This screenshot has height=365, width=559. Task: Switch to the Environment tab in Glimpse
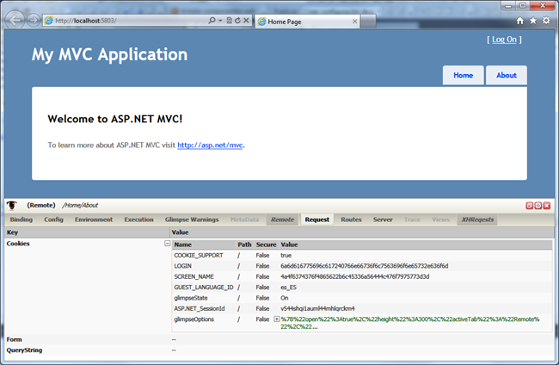coord(93,220)
